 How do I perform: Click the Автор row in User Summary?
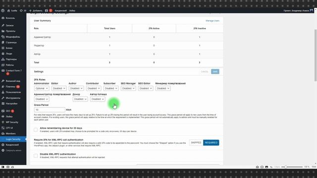click(x=127, y=54)
